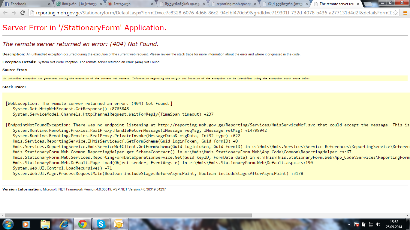Launch Internet Explorer from the taskbar
Screen dimensions: 410x230
(64, 224)
